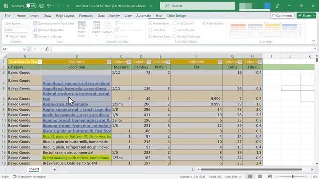Open the File menu
The image size is (319, 179).
coord(8,16)
